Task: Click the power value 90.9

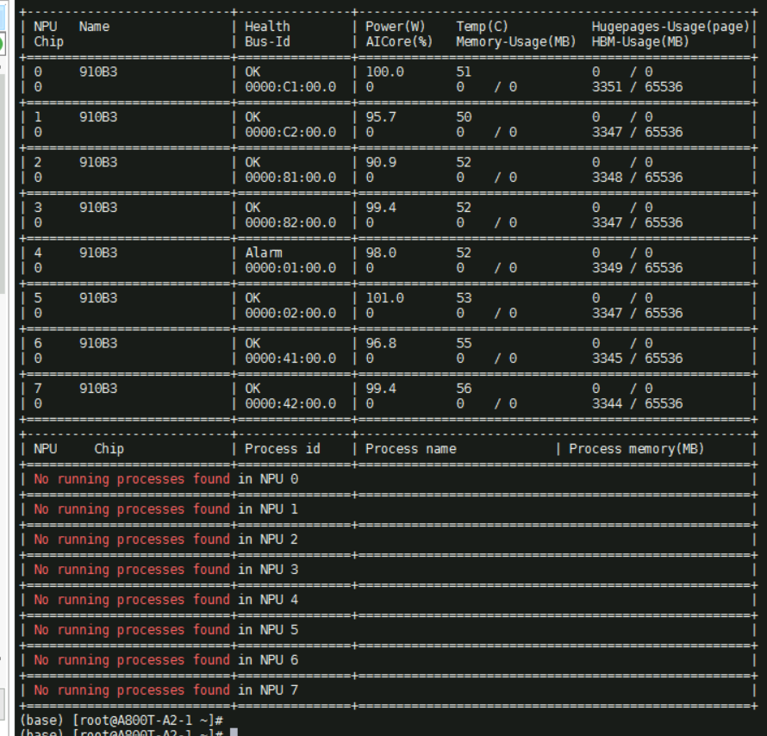Action: (381, 162)
